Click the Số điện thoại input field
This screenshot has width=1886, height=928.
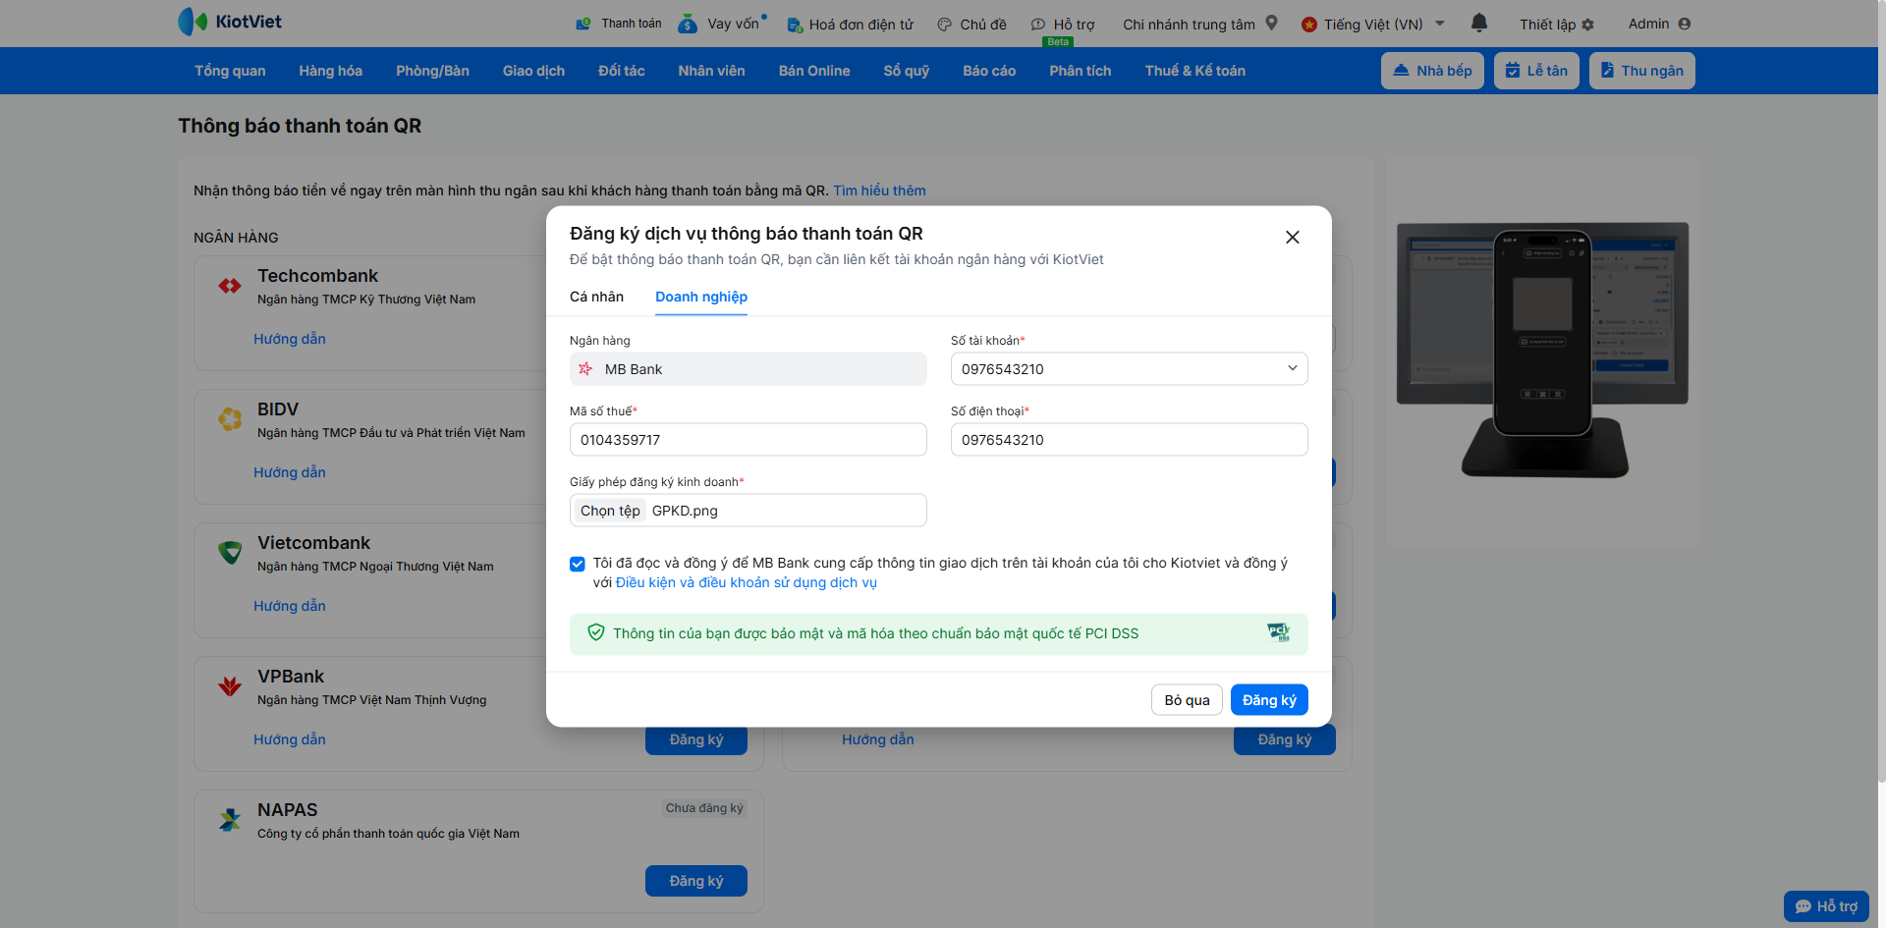pyautogui.click(x=1130, y=439)
